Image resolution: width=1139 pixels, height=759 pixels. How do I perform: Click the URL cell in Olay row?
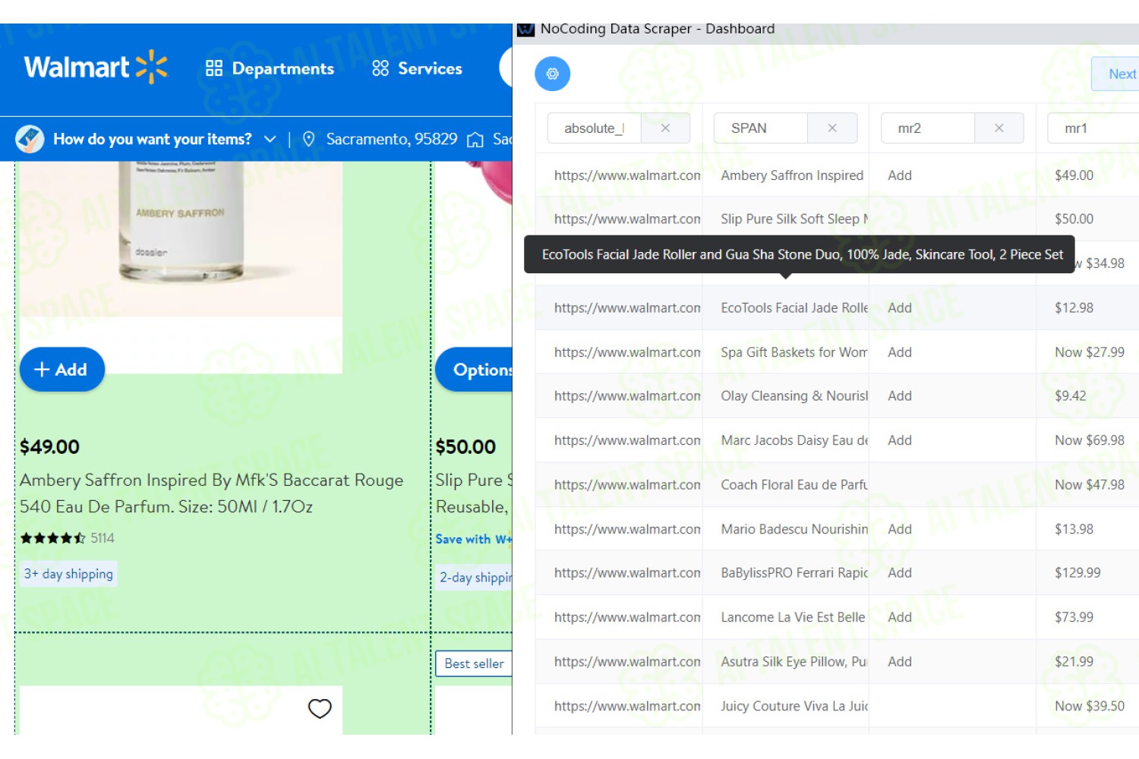[619, 396]
